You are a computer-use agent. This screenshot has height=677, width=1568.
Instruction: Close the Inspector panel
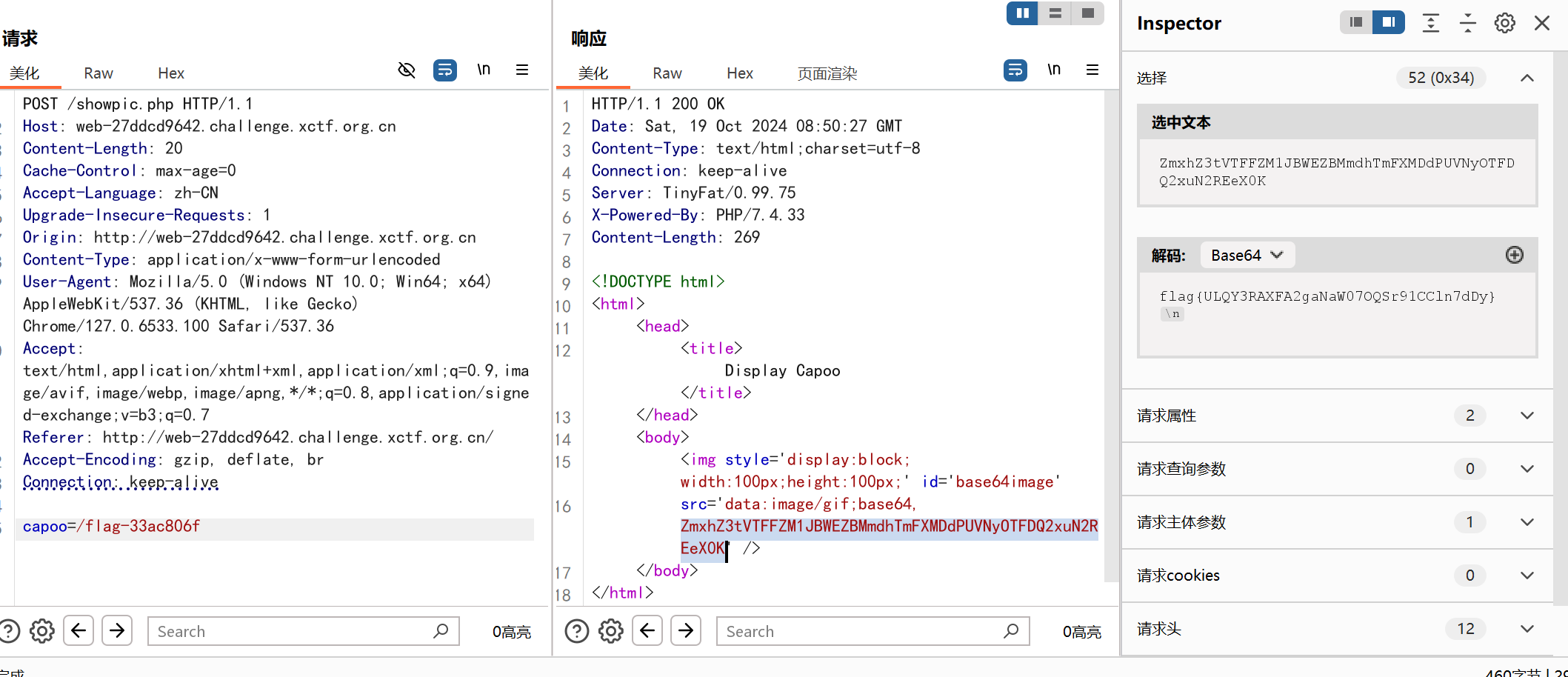pyautogui.click(x=1542, y=23)
